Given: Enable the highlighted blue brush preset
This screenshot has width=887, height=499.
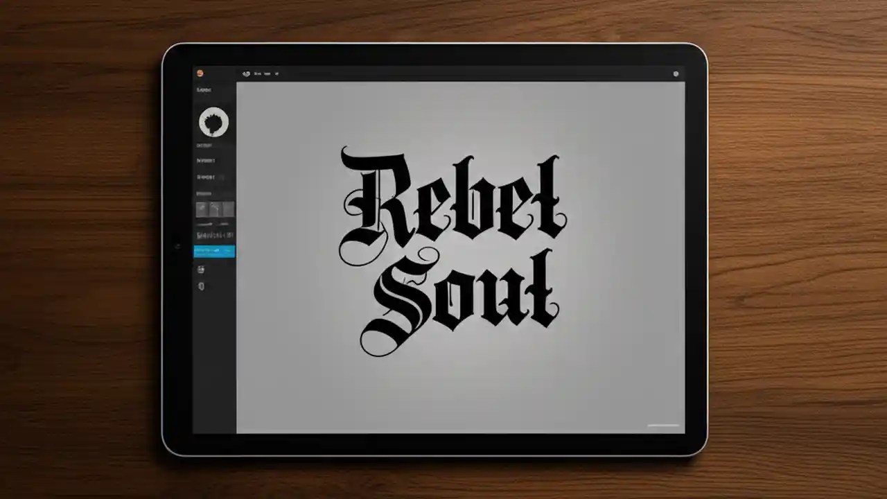Looking at the screenshot, I should pos(213,251).
